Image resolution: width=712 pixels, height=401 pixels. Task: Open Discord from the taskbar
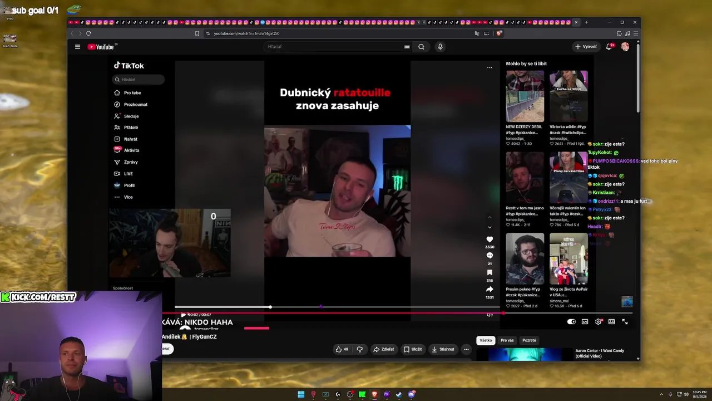pos(411,394)
